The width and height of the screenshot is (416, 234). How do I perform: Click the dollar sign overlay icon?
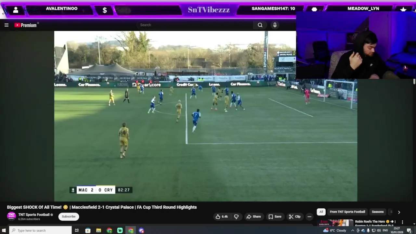click(105, 10)
